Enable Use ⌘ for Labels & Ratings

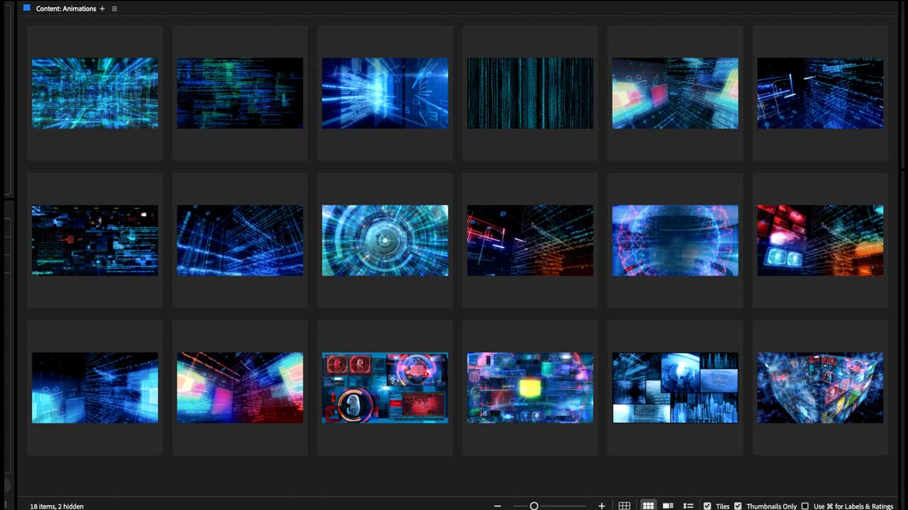pyautogui.click(x=804, y=506)
